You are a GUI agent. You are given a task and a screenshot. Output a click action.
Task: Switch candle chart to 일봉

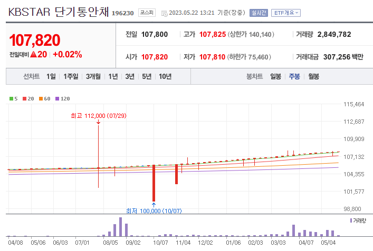point(275,76)
